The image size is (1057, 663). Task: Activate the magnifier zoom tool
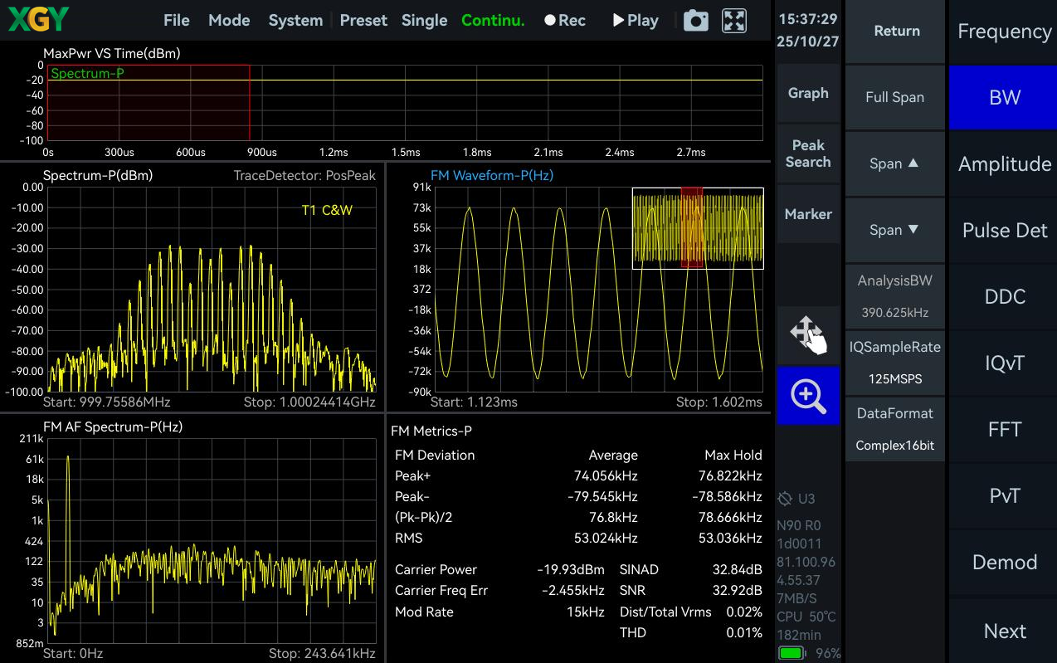pyautogui.click(x=808, y=396)
